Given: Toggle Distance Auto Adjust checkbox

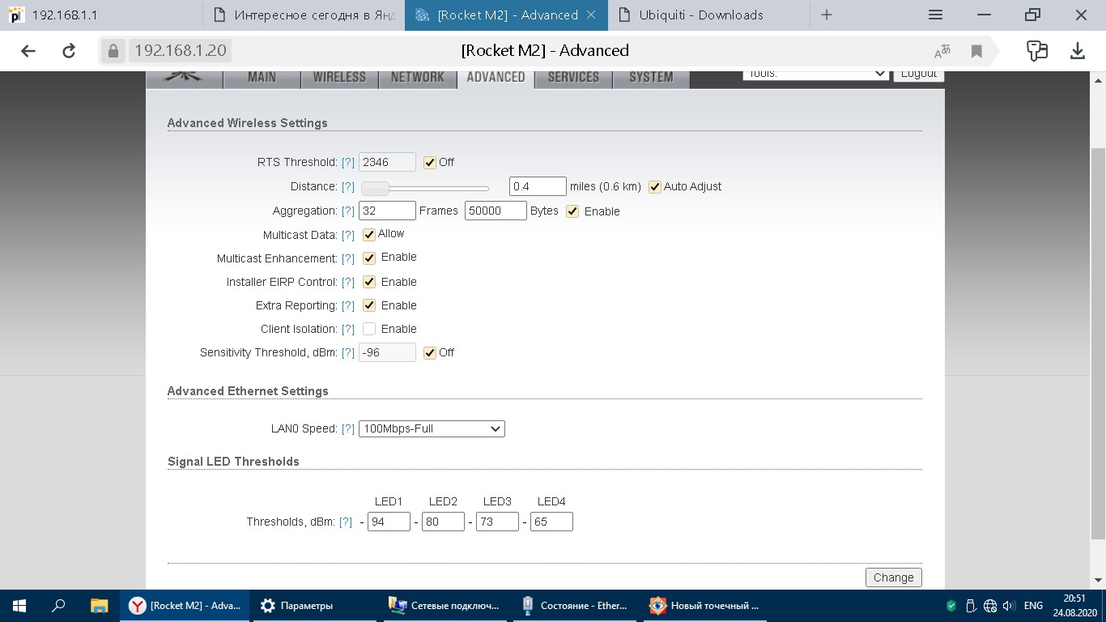Looking at the screenshot, I should click(655, 186).
